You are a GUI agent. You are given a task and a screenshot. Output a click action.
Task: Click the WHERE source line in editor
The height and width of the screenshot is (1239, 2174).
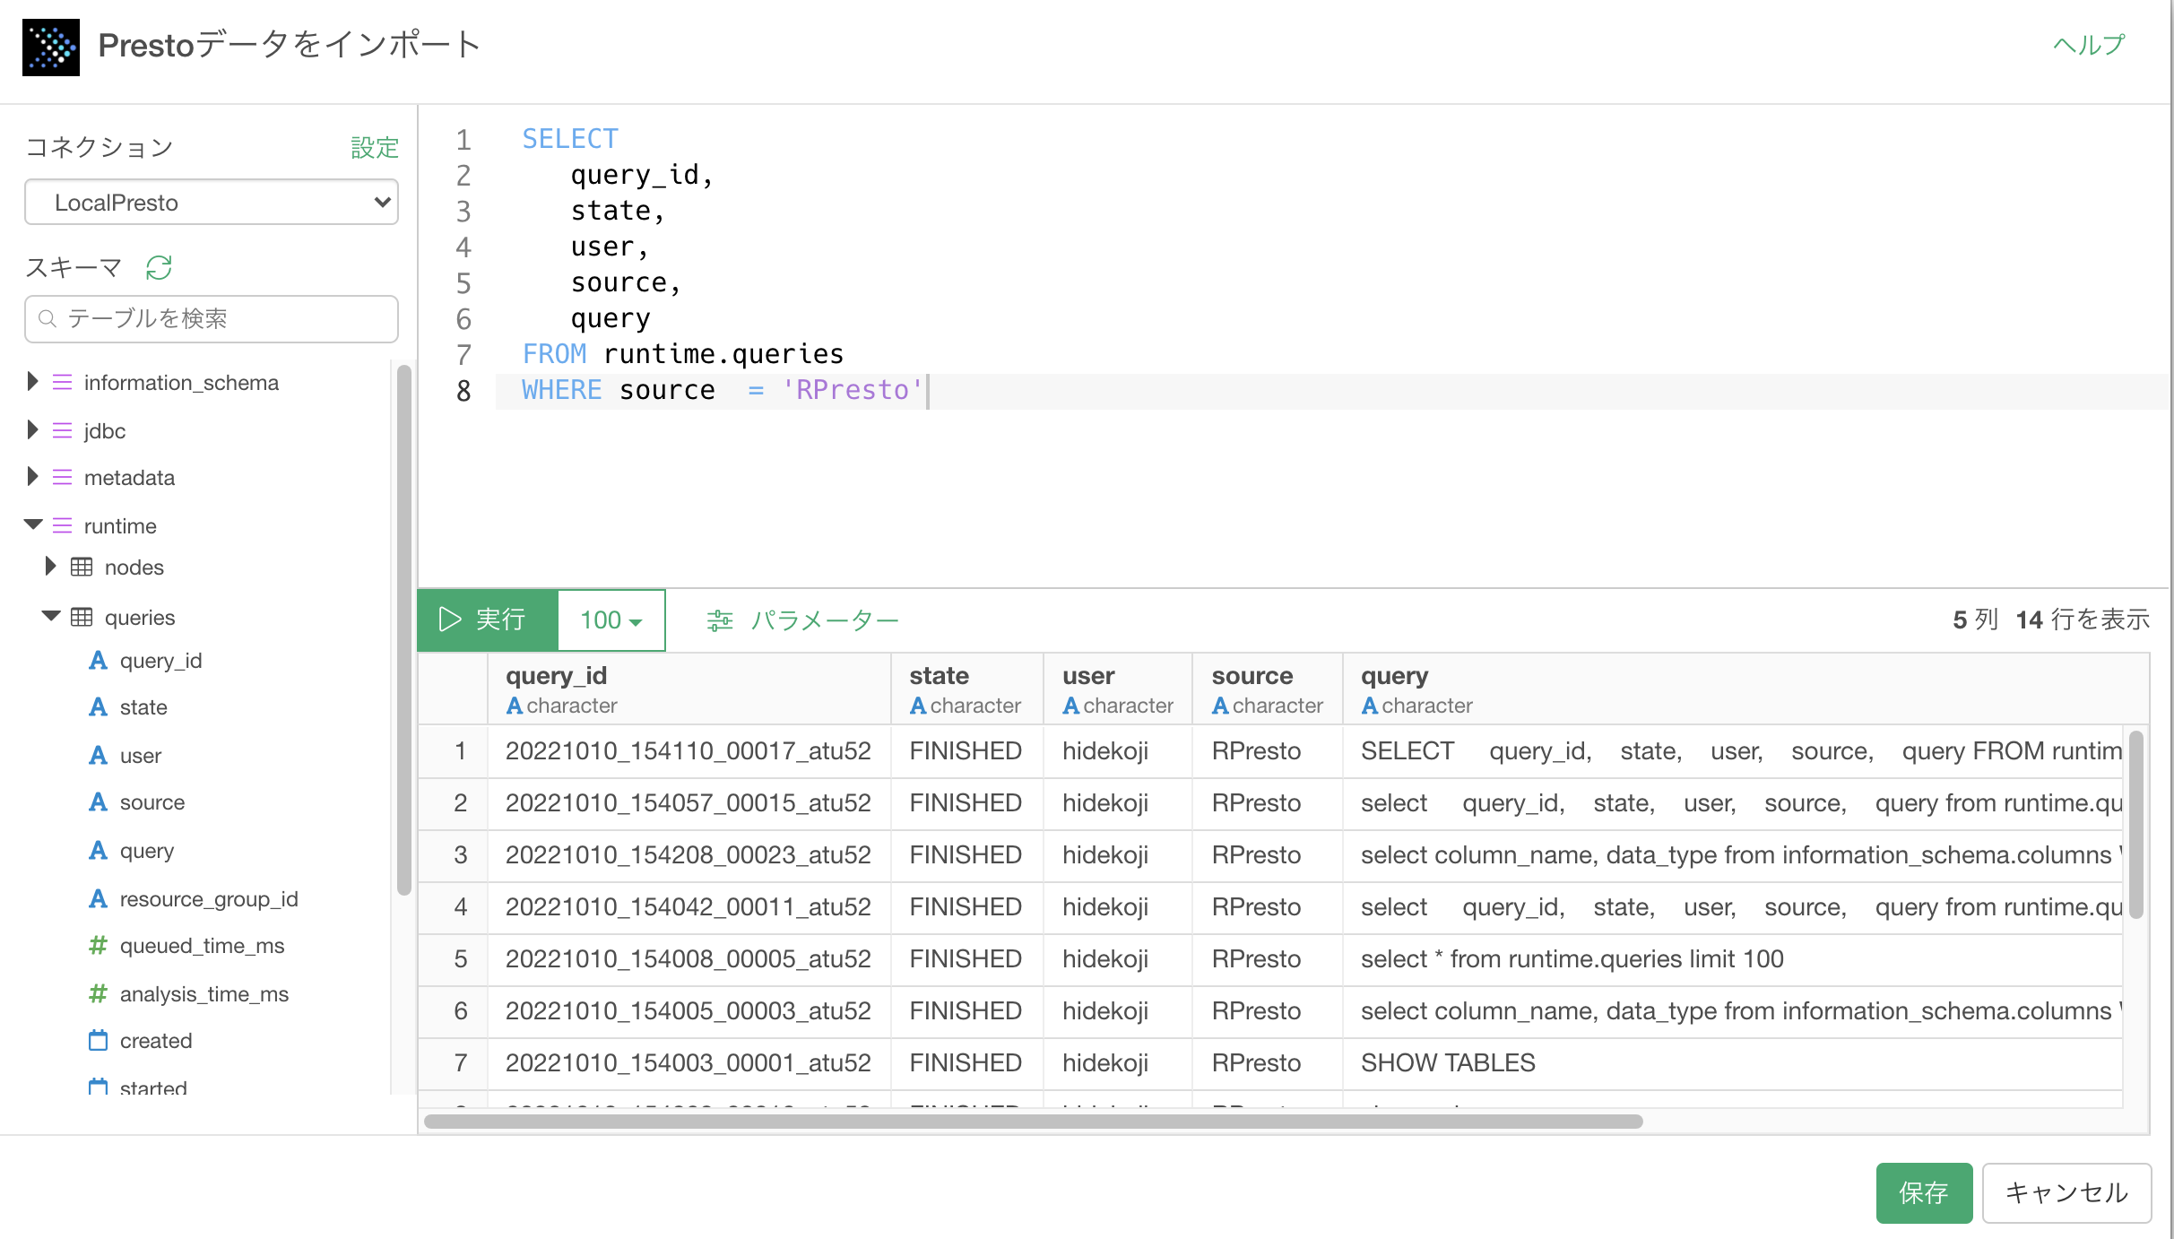723,391
